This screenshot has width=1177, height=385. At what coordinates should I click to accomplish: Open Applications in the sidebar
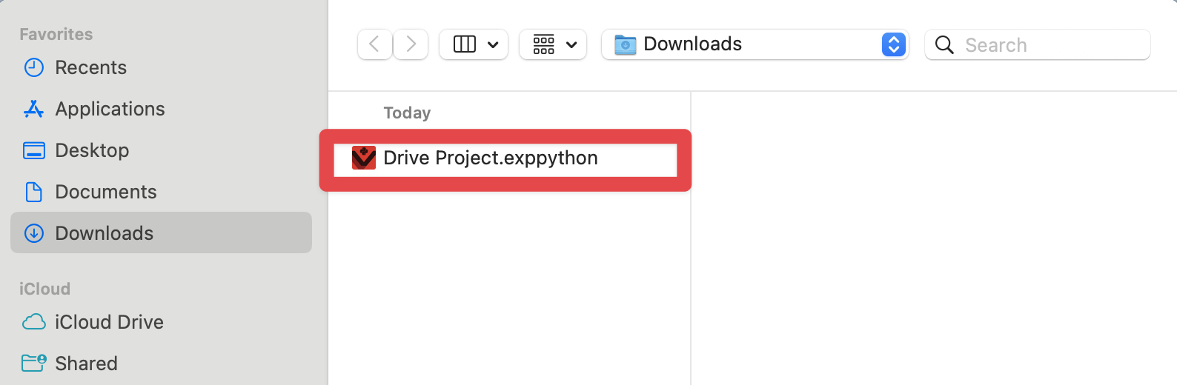click(x=110, y=109)
